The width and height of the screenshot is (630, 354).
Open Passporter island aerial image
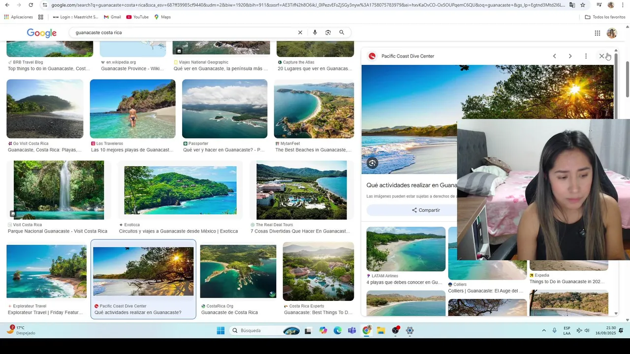click(x=224, y=109)
